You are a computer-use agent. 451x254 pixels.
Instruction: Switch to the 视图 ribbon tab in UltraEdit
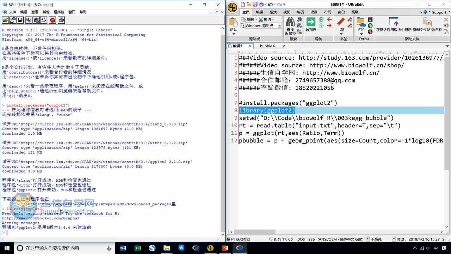coord(287,12)
